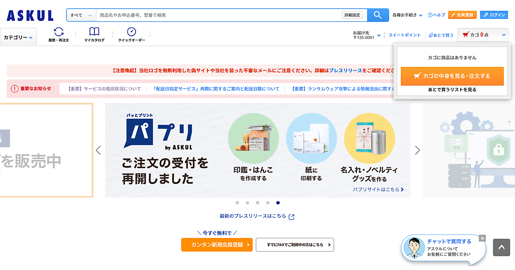This screenshot has height=270, width=515.
Task: Click カゴの中身を見る・注文する button
Action: coord(452,76)
